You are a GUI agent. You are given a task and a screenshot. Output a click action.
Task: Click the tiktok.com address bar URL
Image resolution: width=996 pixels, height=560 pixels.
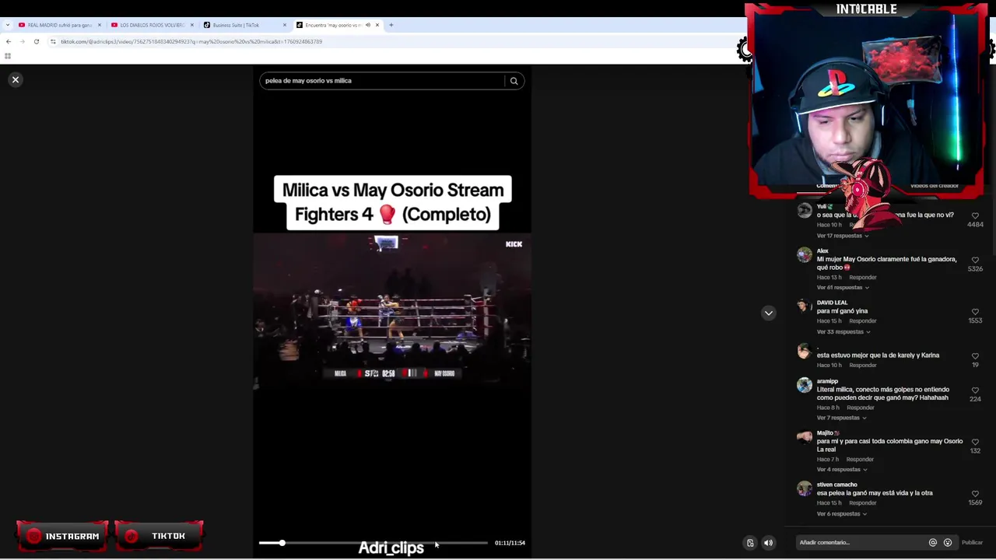point(191,42)
